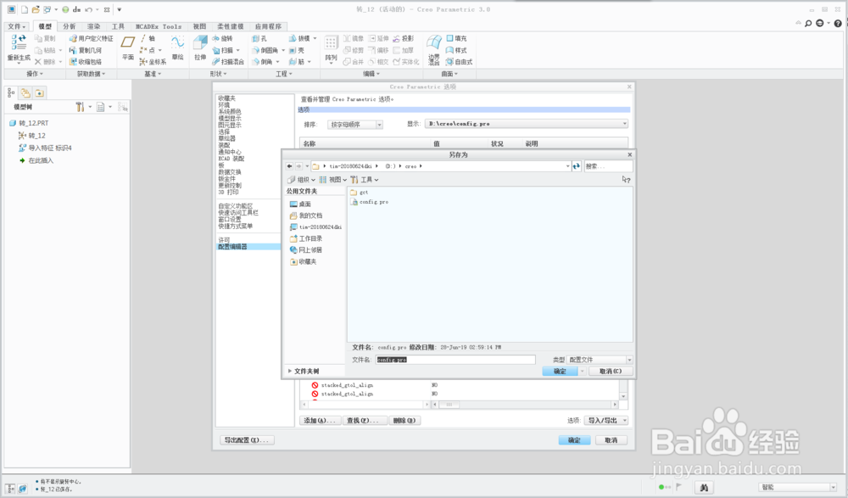Click 孔 (Hole) tool
This screenshot has width=848, height=498.
click(x=259, y=38)
